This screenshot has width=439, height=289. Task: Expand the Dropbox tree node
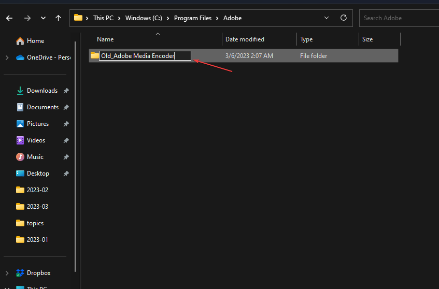(x=7, y=273)
